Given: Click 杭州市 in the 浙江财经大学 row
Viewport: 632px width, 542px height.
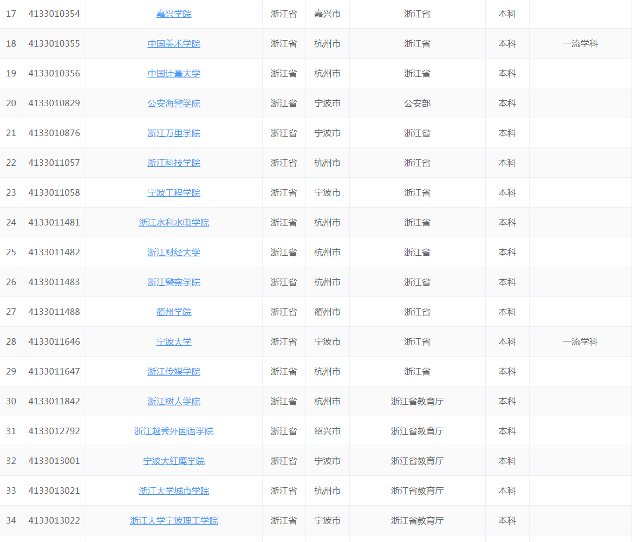Looking at the screenshot, I should tap(327, 253).
